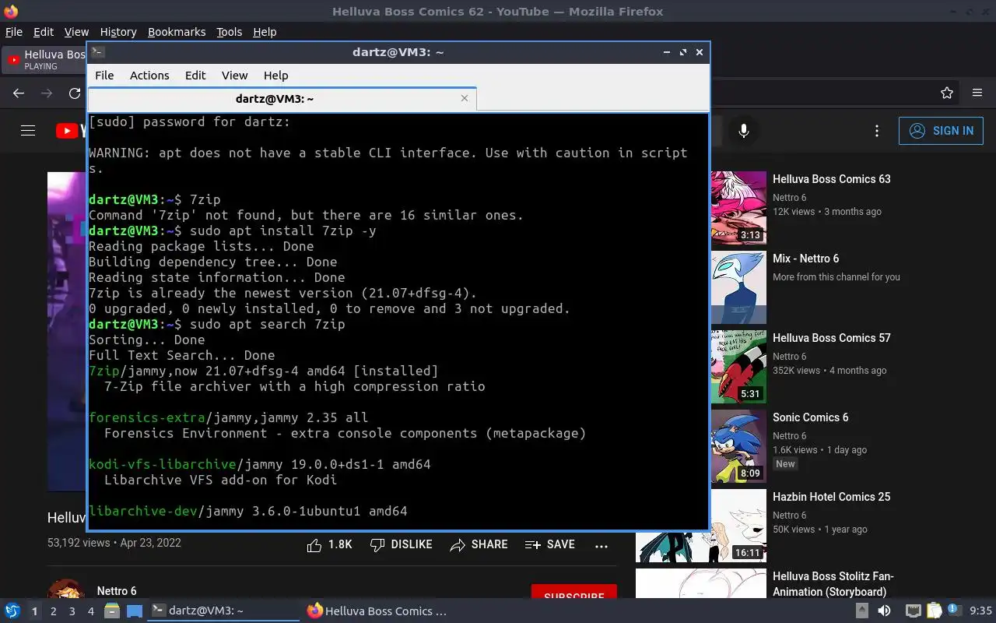This screenshot has height=623, width=996.
Task: Open the YouTube hamburger guide menu
Action: click(28, 131)
